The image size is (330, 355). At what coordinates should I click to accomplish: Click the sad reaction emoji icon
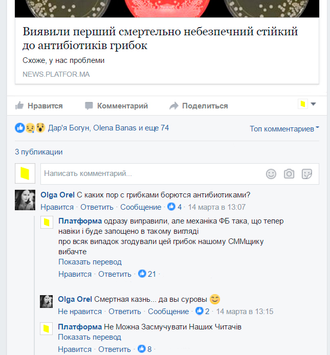[30, 128]
